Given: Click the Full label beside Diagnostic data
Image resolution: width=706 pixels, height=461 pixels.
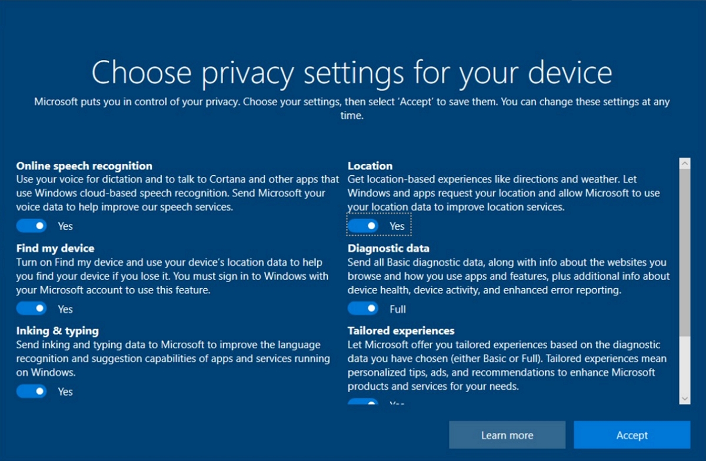Looking at the screenshot, I should [398, 308].
